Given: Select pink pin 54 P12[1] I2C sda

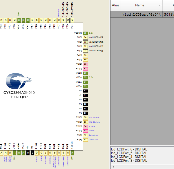Looking at the screenshot, I should (85, 126).
